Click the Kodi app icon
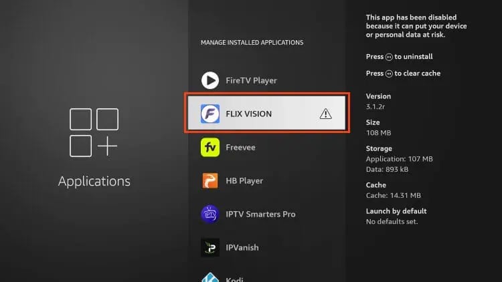This screenshot has width=502, height=282. tap(210, 277)
